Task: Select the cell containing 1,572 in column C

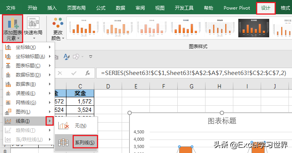Action: pos(80,101)
